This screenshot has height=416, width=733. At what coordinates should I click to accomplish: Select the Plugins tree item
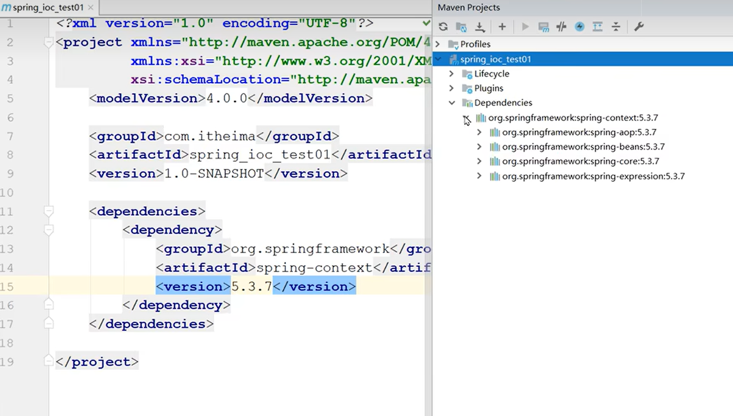coord(488,88)
